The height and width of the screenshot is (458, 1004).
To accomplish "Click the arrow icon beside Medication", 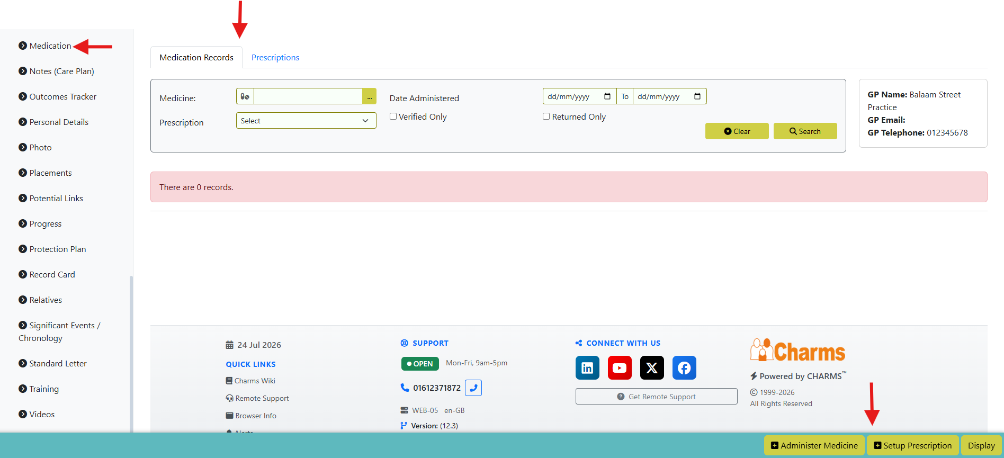I will (x=23, y=46).
